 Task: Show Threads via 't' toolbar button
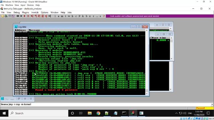66,16
